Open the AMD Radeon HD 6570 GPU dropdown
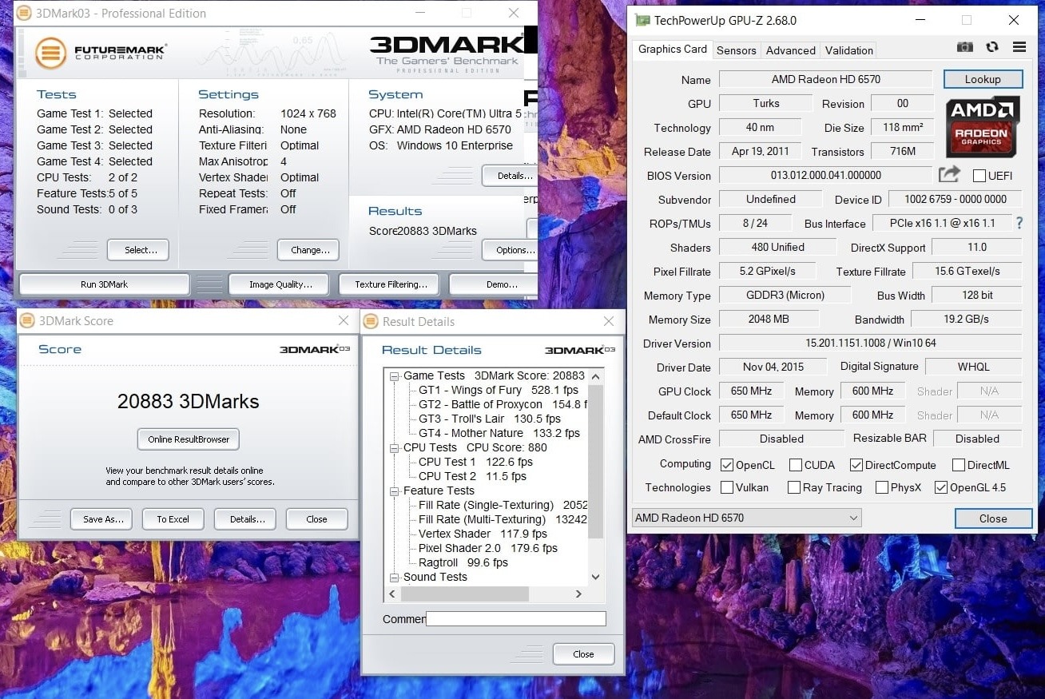Screen dimensions: 1045x699 (746, 518)
